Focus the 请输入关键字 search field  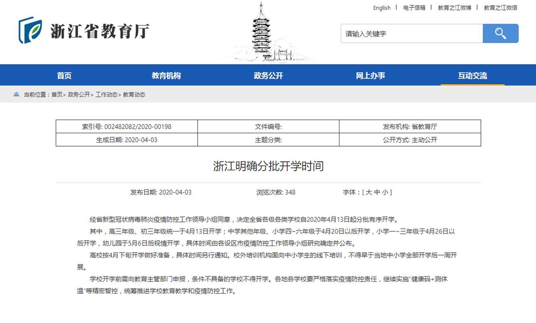pyautogui.click(x=412, y=34)
